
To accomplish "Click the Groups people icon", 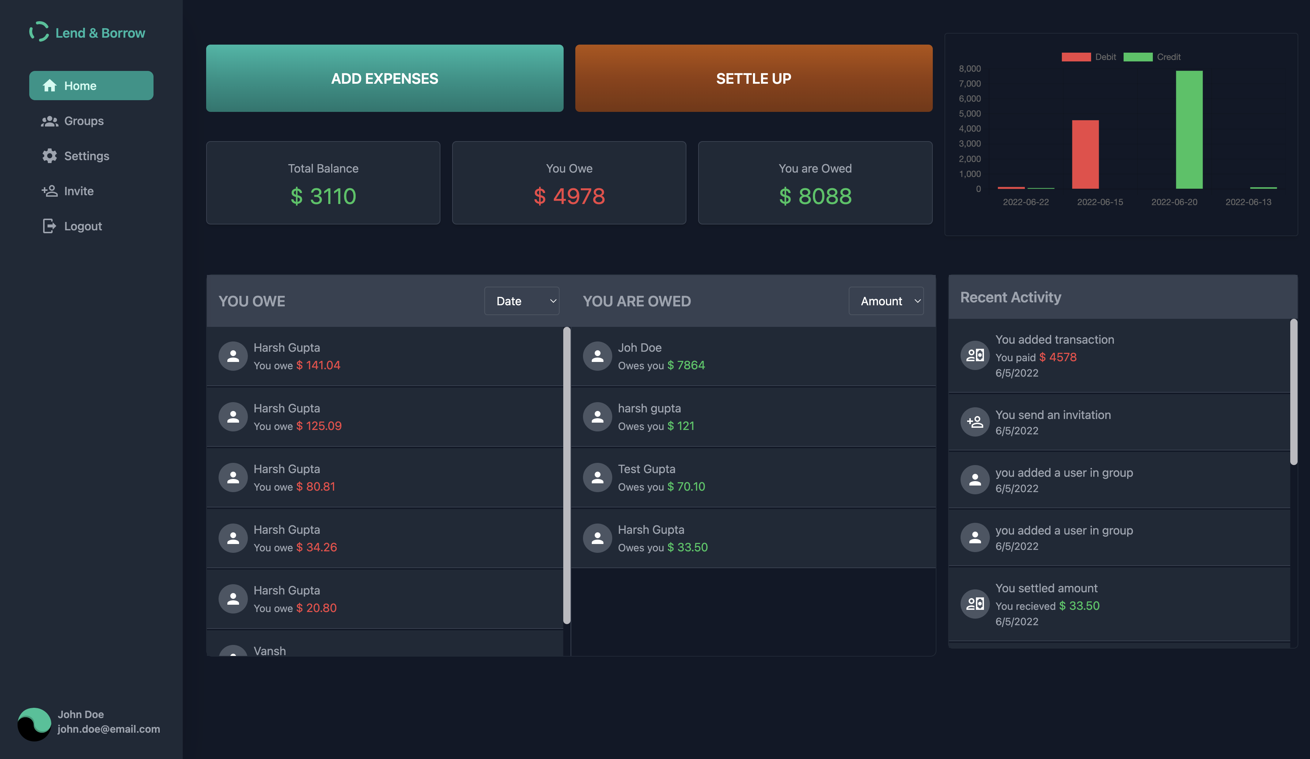I will 49,121.
